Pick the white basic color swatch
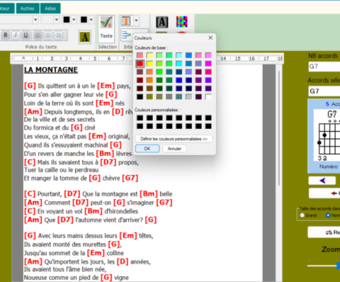The image size is (340, 282). (x=208, y=96)
